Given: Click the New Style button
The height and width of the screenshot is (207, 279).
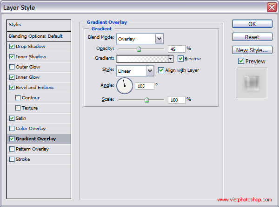Looking at the screenshot, I should click(x=252, y=50).
